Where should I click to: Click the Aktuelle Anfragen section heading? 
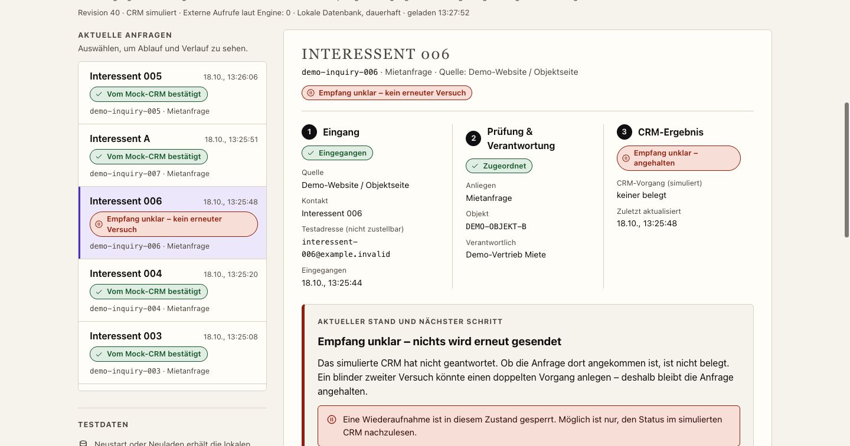pos(125,35)
